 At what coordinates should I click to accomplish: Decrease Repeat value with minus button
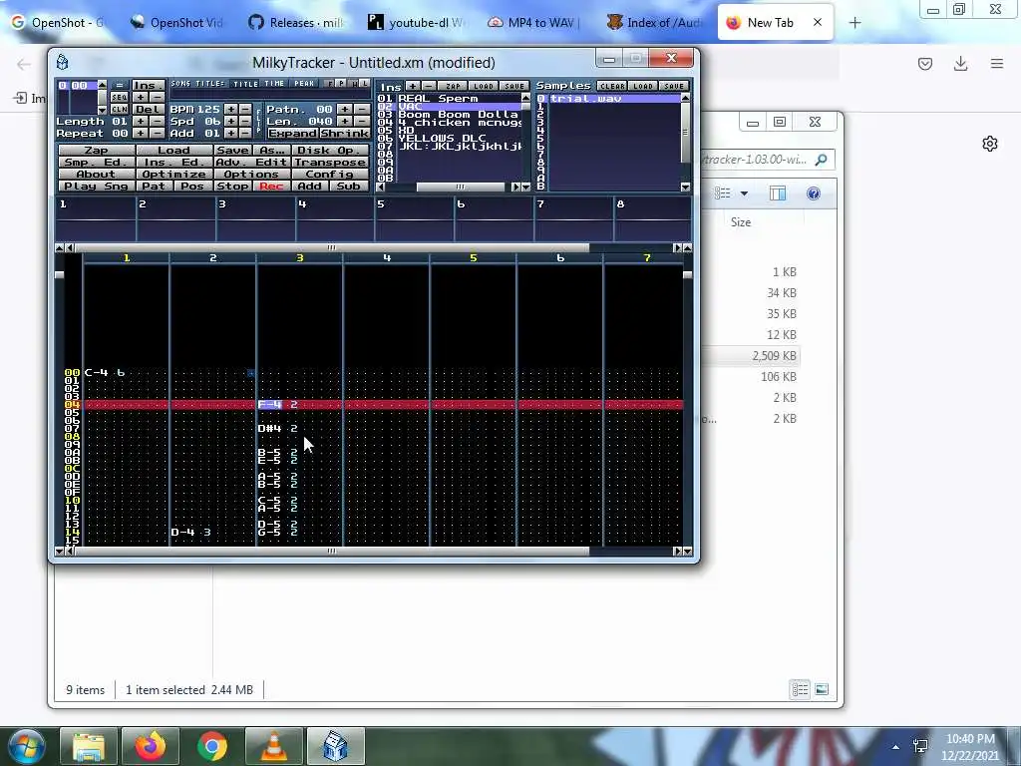click(x=157, y=133)
